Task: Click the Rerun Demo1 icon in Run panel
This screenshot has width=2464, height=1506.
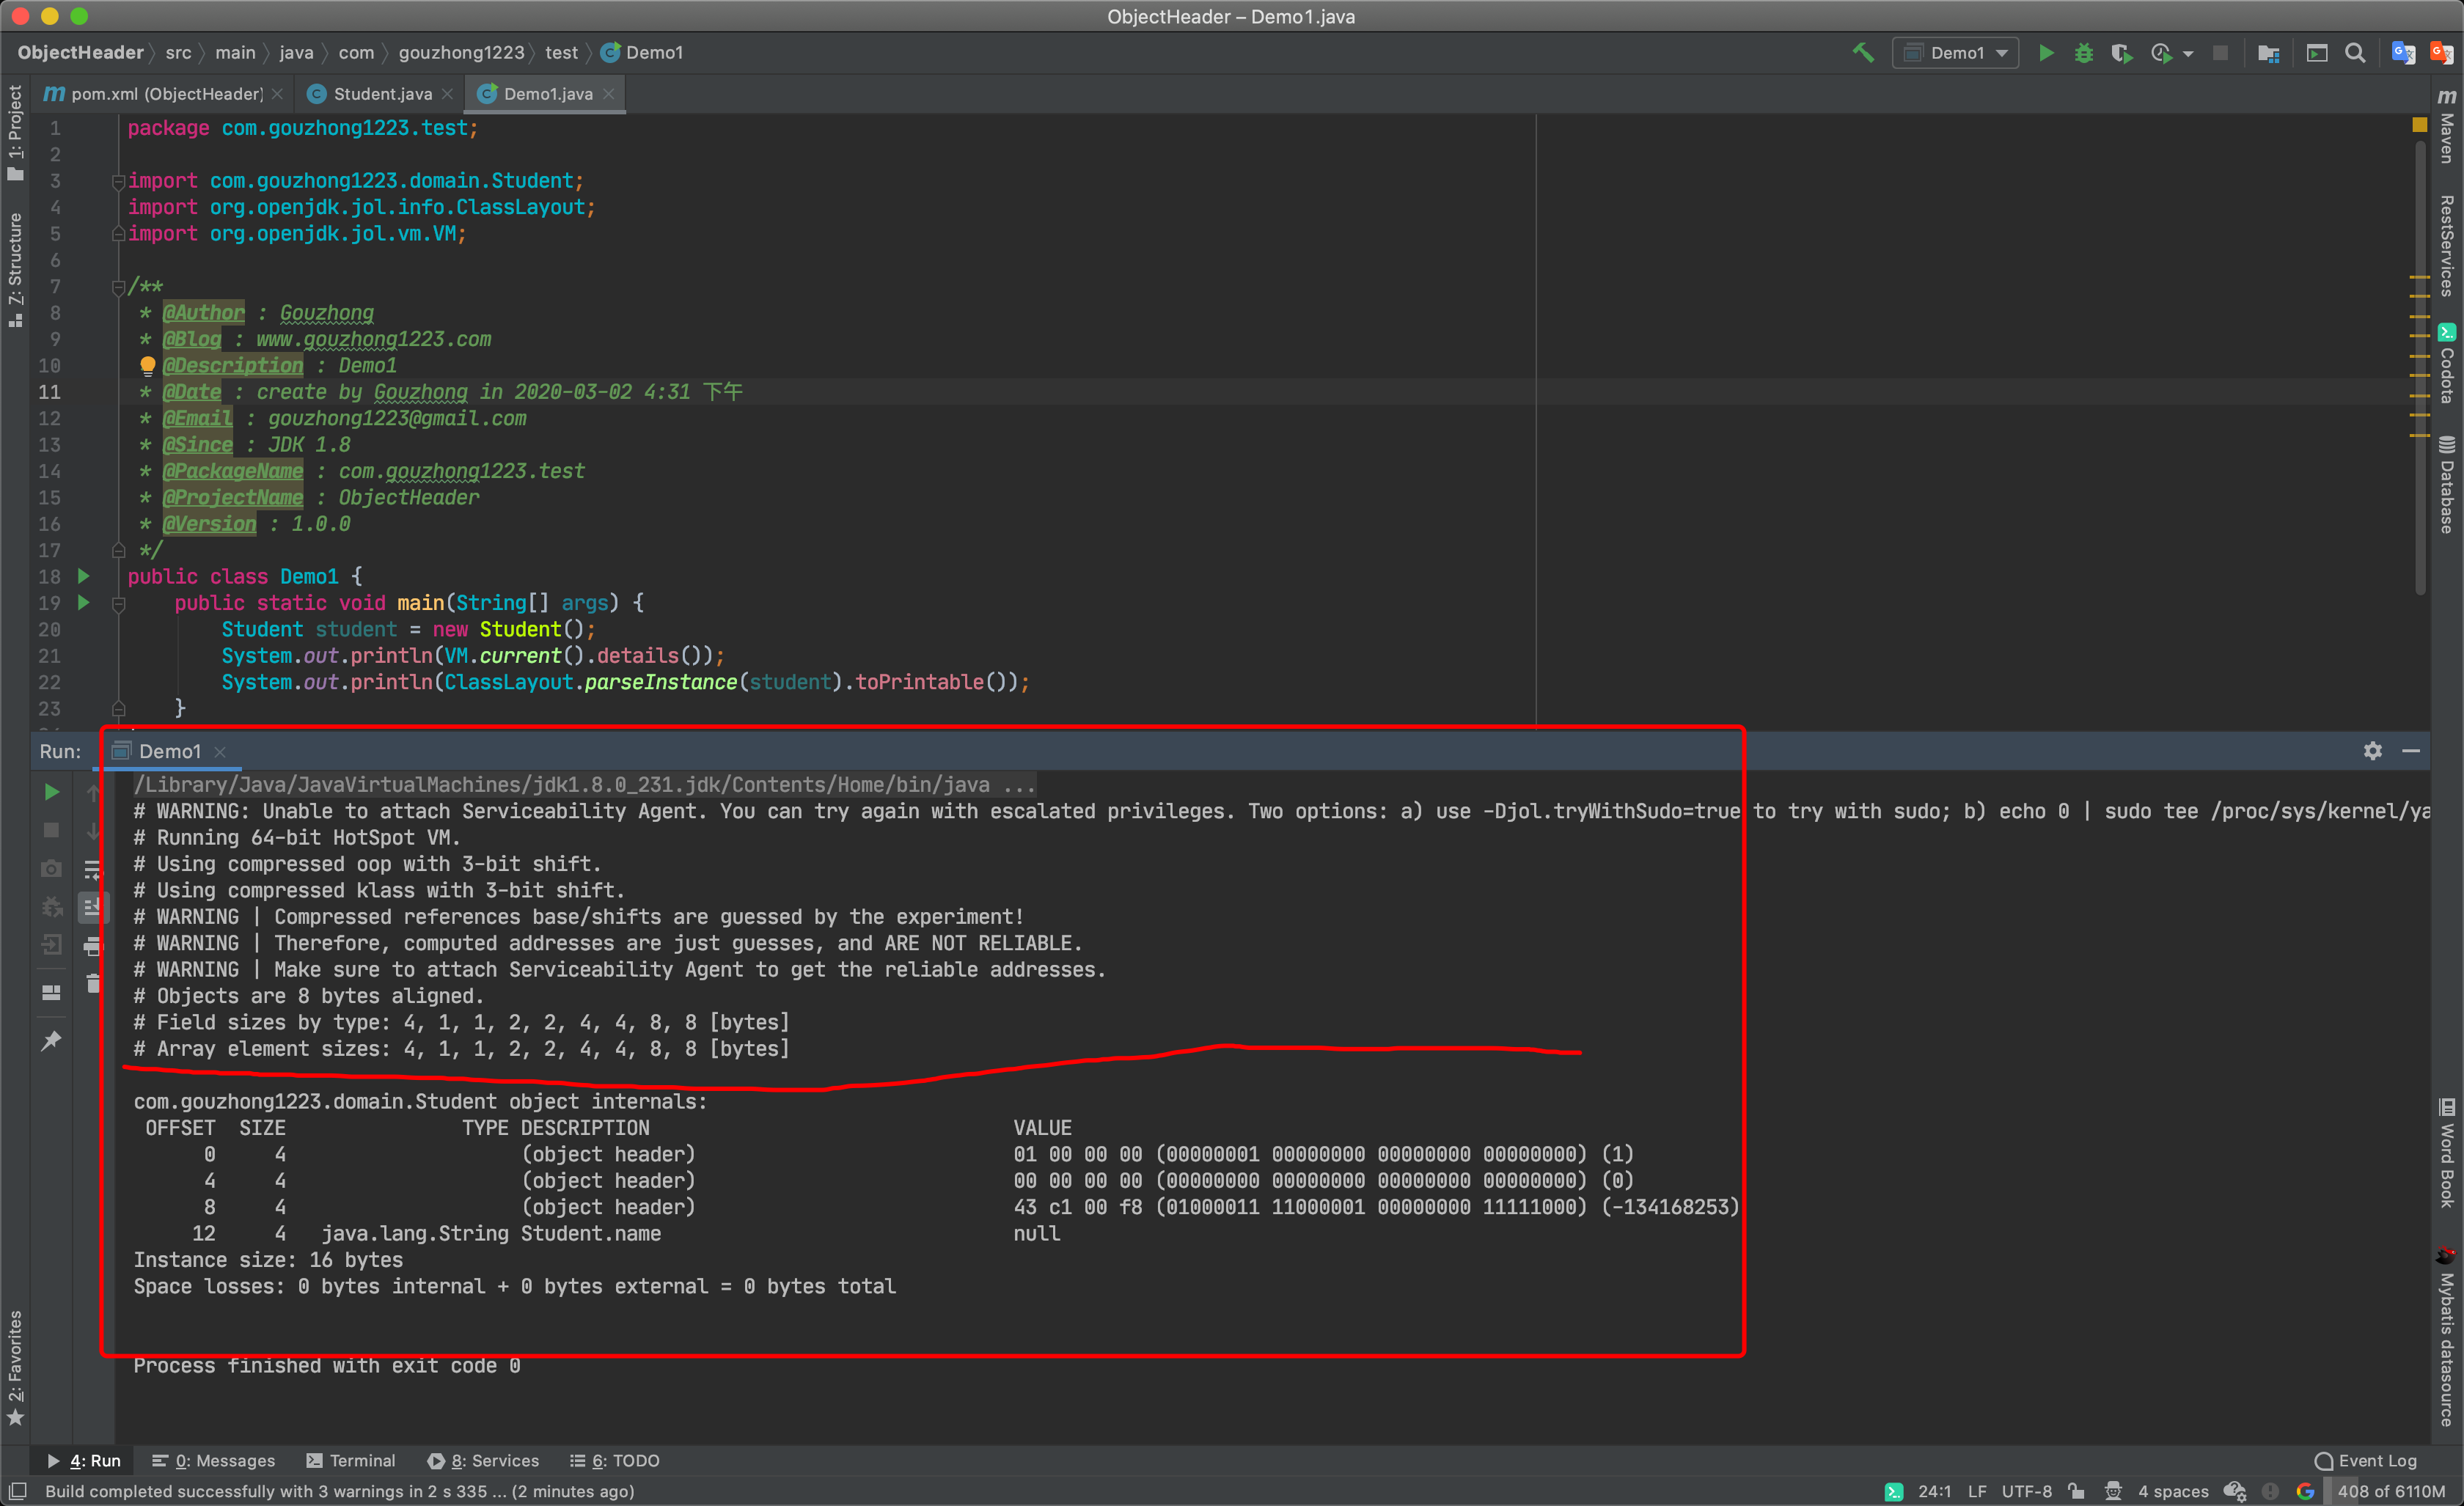Action: tap(52, 793)
